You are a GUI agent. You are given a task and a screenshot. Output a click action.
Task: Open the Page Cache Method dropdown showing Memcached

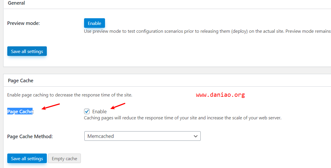(142, 136)
